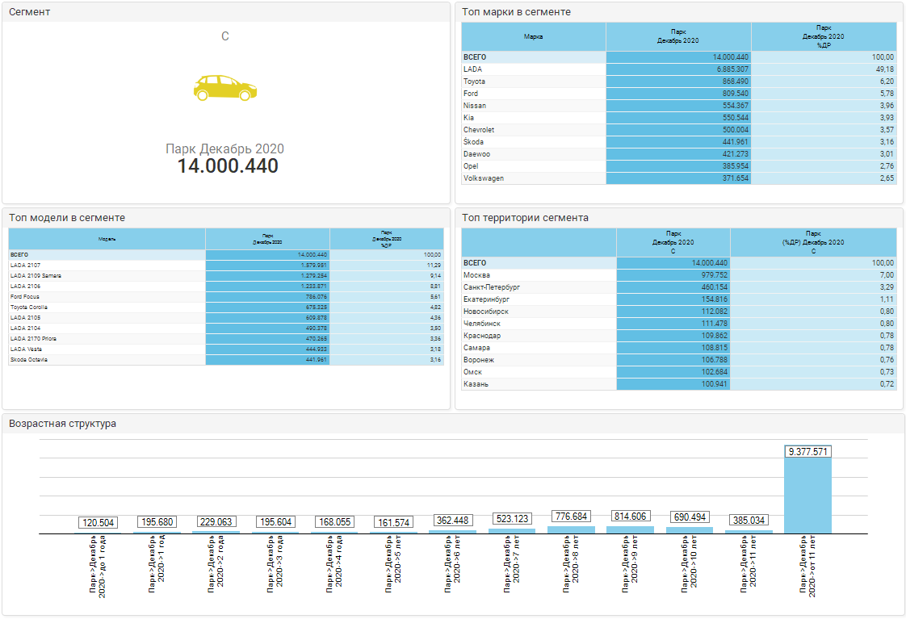The height and width of the screenshot is (640, 906).
Task: Click the 'Марка' column header
Action: (533, 36)
